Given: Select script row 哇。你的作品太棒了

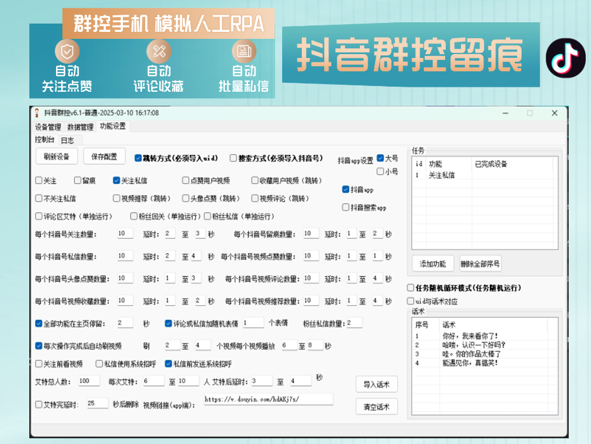Looking at the screenshot, I should click(485, 354).
